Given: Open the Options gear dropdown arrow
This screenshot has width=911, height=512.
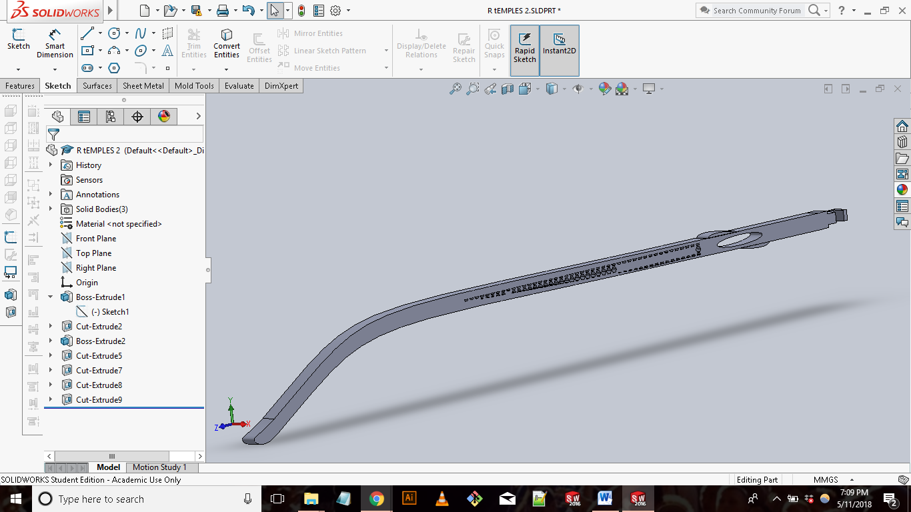Looking at the screenshot, I should [348, 11].
